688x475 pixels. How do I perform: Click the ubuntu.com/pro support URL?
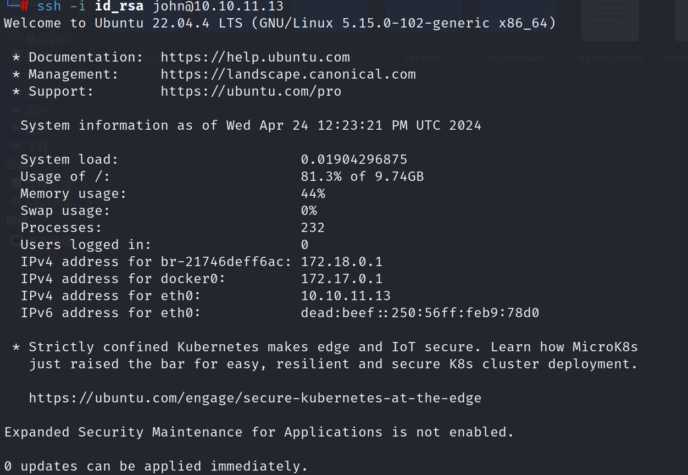[251, 91]
